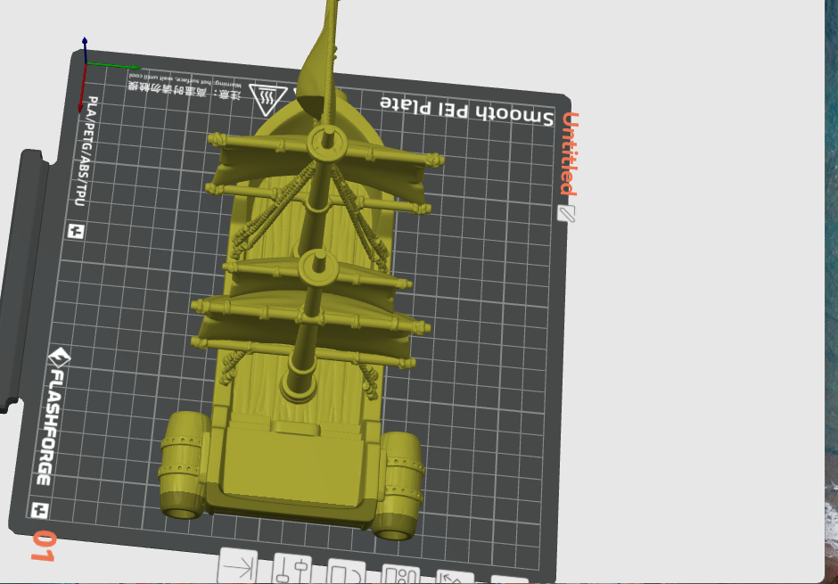Viewport: 838px width, 584px height.
Task: Click the rectangle-with-arc icon below the plate
Action: pos(347,573)
